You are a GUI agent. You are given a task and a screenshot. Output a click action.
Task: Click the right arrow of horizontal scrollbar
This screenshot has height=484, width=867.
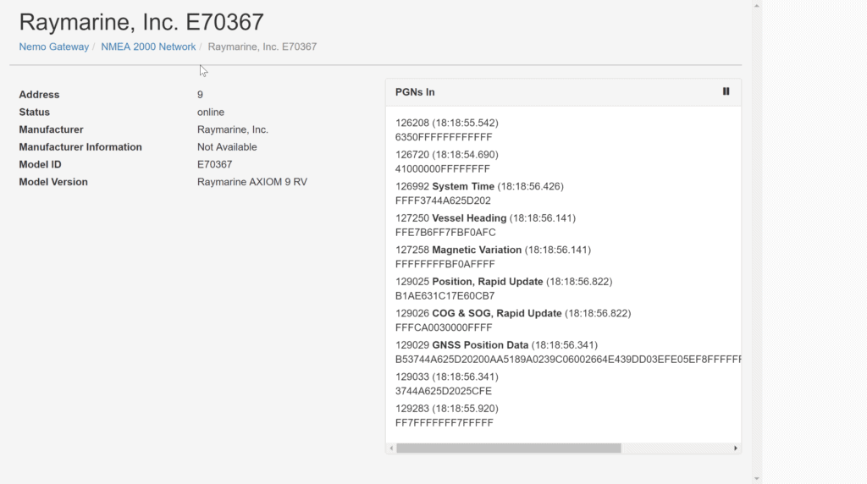(736, 448)
